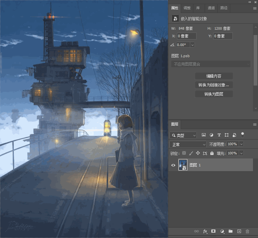Create a new layer
The width and height of the screenshot is (258, 238).
click(x=239, y=231)
